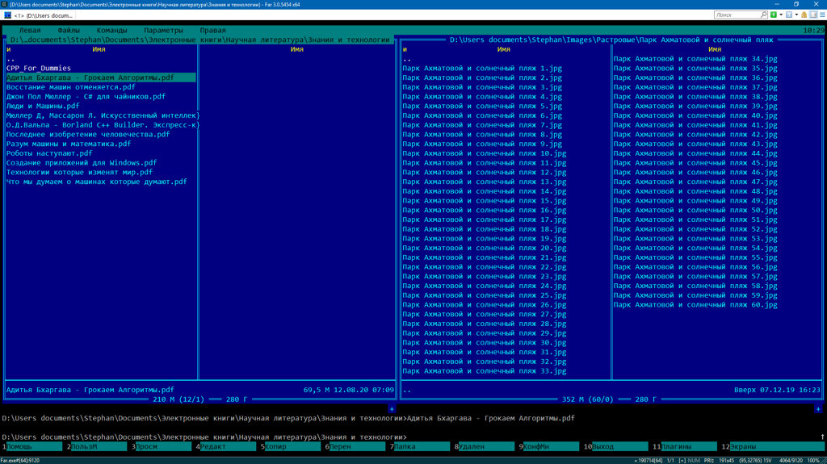The height and width of the screenshot is (464, 827).
Task: Open the Команды menu
Action: (111, 30)
